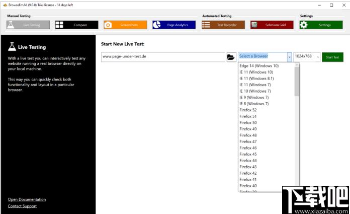Open the Contact Support link
This screenshot has width=350, height=214.
click(x=22, y=206)
